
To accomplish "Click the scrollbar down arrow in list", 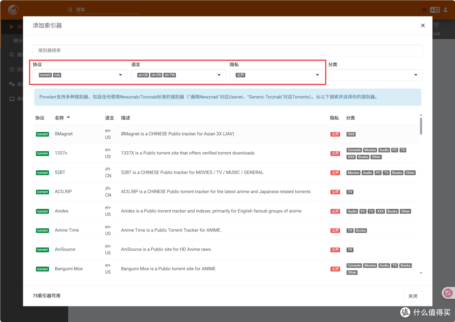I will pos(421,273).
